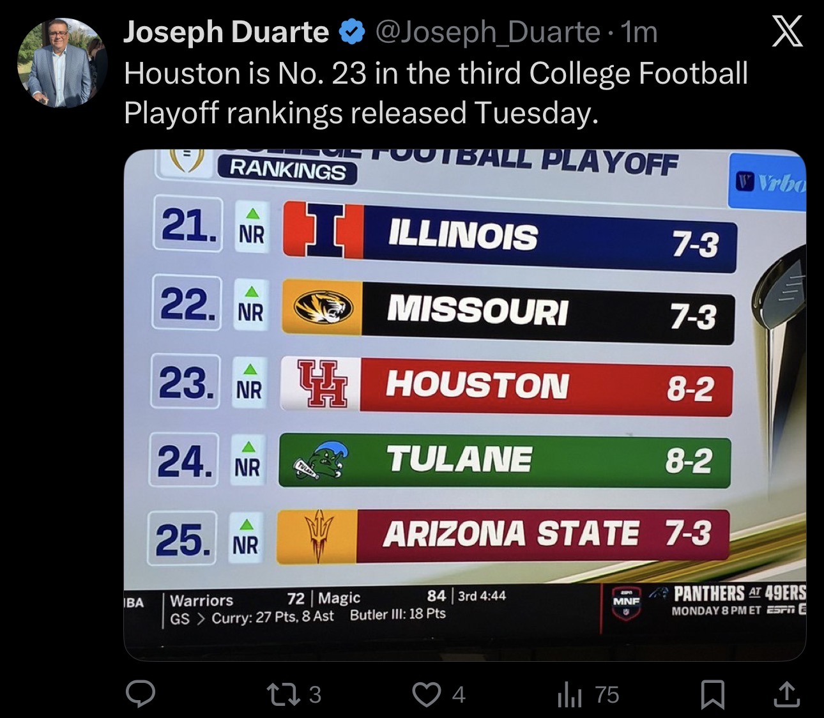
Task: Open the @Joseph_Duarte handle link
Action: coord(487,32)
